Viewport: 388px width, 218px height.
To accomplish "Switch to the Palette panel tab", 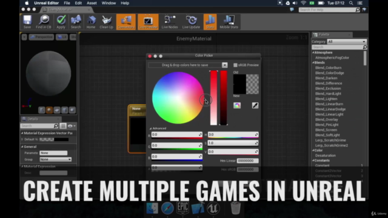I will pos(332,35).
